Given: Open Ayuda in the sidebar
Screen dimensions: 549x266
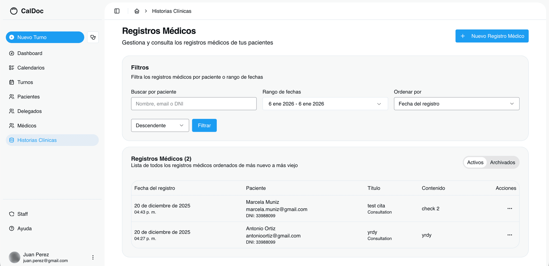Looking at the screenshot, I should (24, 229).
